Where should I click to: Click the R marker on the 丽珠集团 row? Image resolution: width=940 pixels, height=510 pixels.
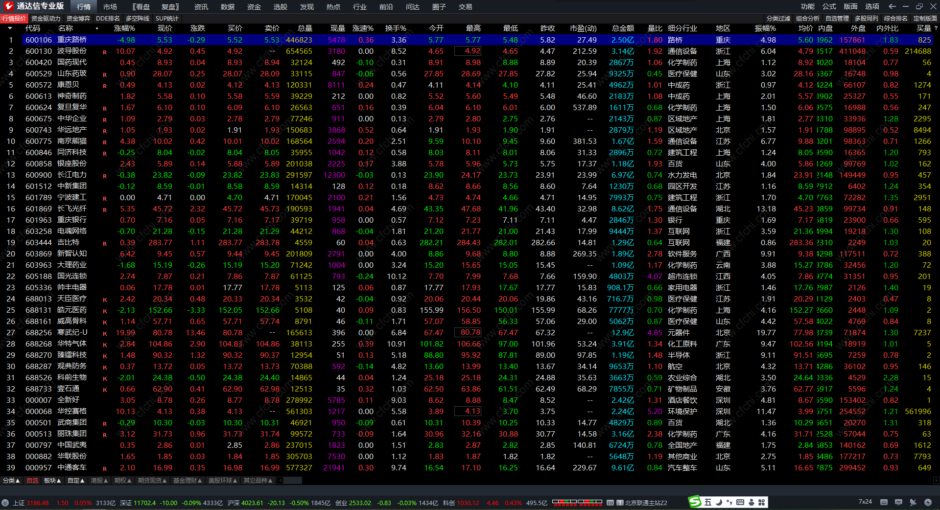[x=105, y=435]
